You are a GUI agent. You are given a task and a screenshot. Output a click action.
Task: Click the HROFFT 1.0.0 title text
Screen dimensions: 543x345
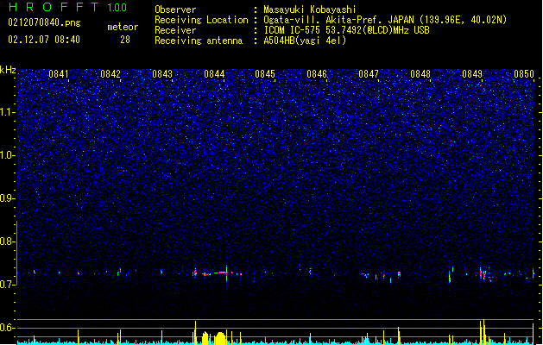68,7
